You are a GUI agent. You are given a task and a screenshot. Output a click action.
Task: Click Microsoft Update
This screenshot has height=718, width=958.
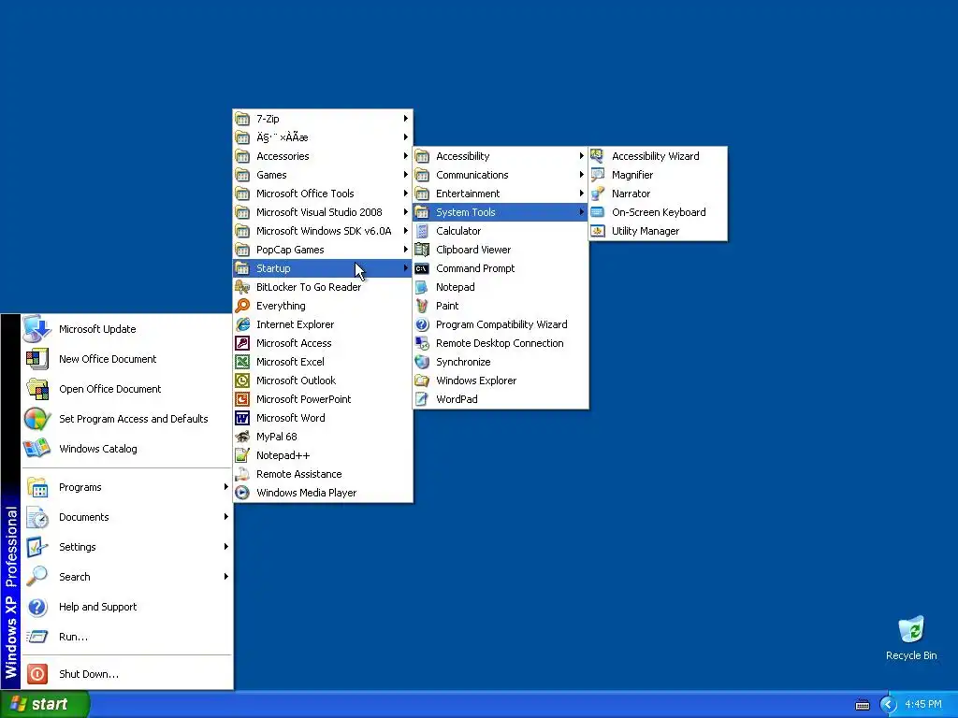pyautogui.click(x=127, y=329)
